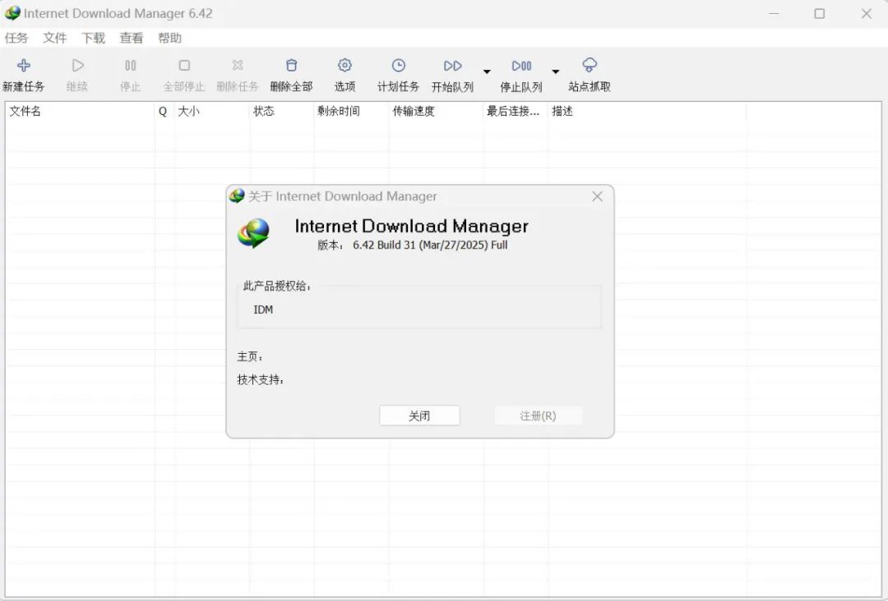Click the IDM globe icon in About dialog title

point(237,196)
